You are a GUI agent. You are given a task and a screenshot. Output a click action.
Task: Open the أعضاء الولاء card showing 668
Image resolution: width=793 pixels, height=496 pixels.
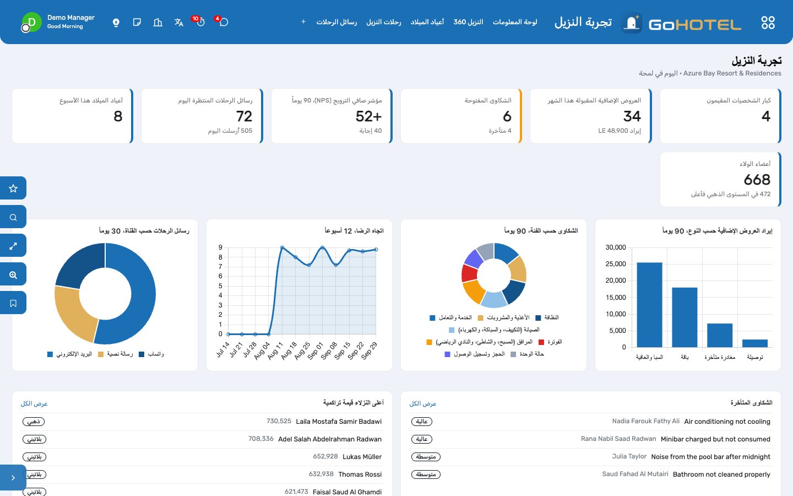[721, 180]
